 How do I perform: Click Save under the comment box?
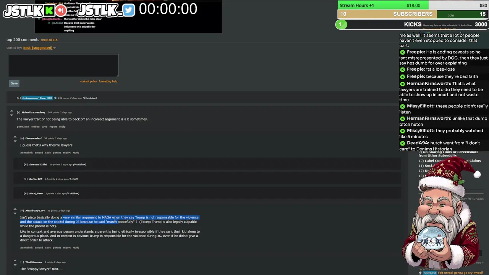[14, 83]
